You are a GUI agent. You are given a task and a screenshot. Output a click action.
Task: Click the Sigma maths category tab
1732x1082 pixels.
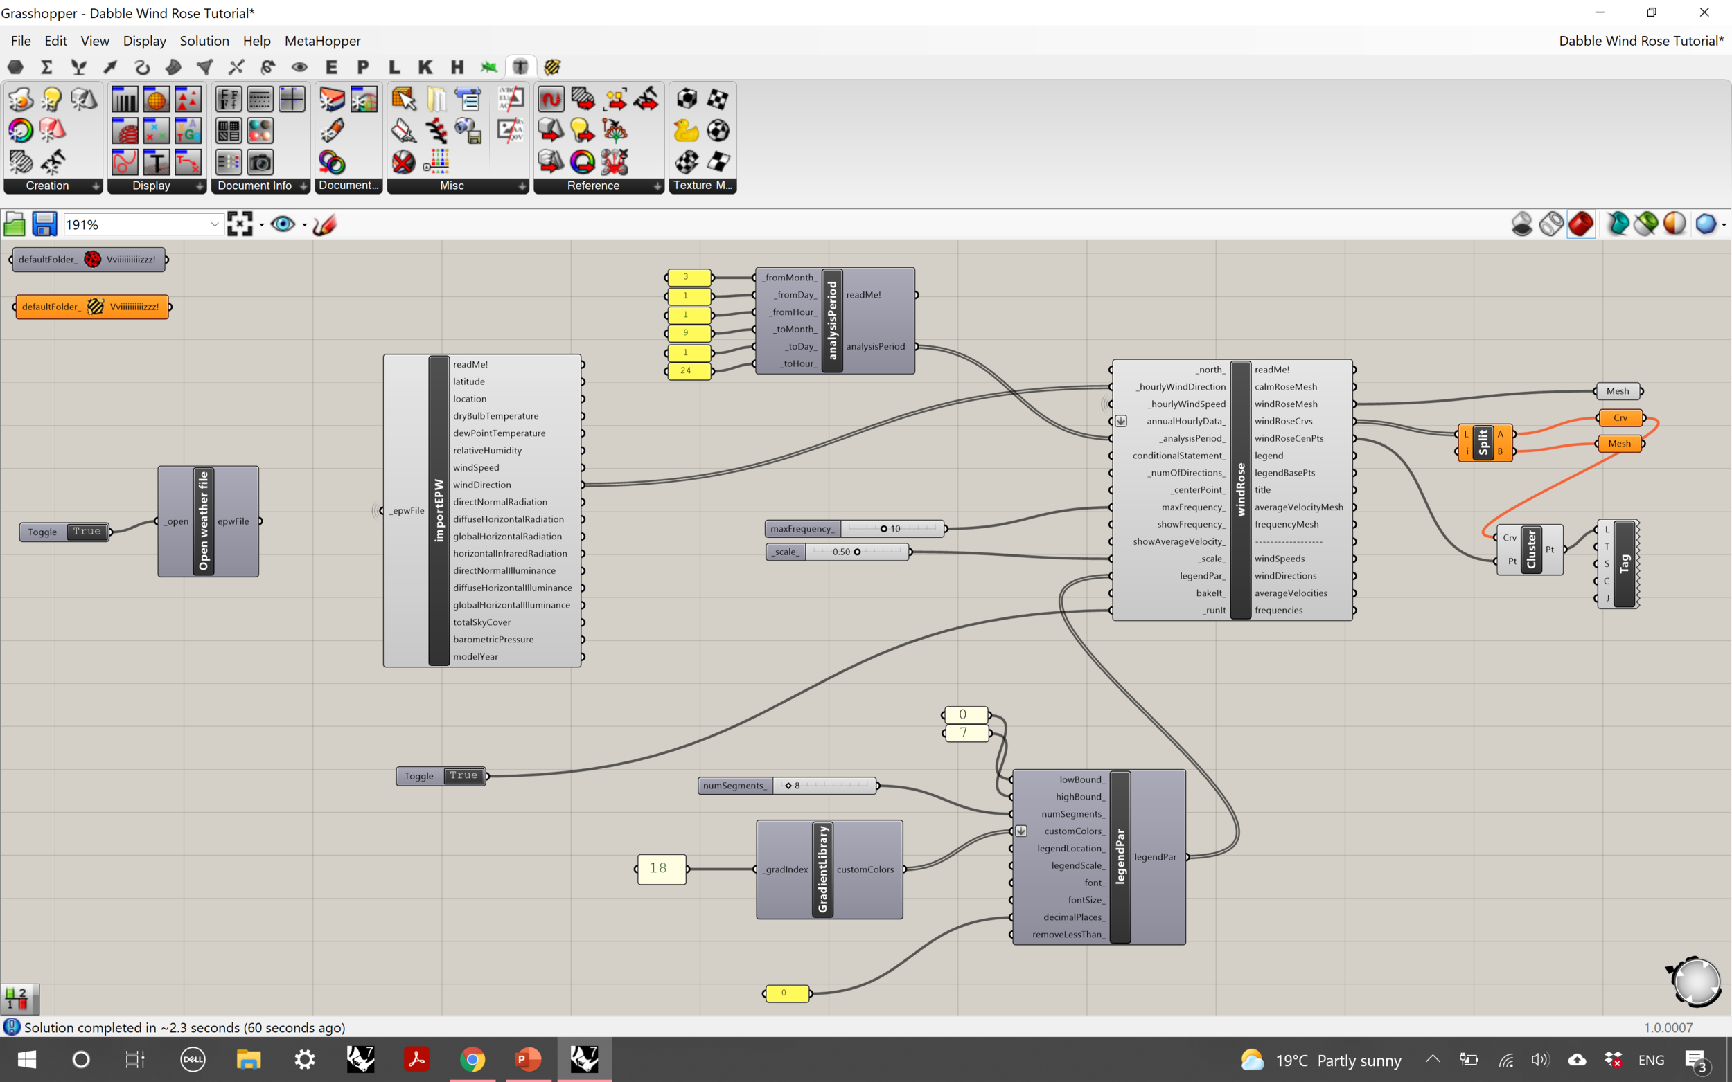pos(46,67)
